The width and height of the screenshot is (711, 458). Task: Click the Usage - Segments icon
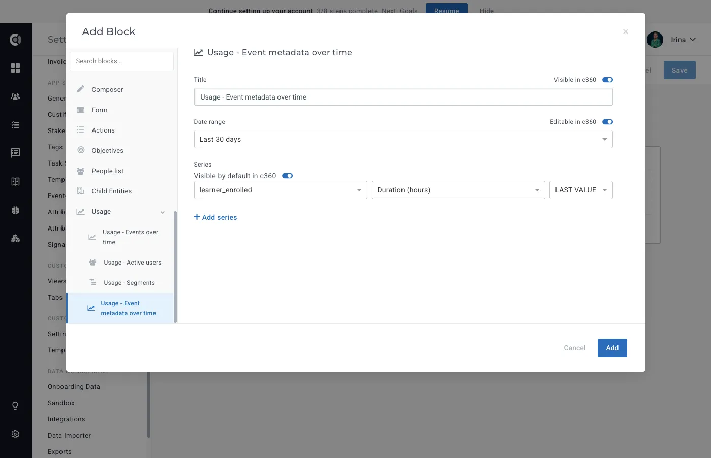click(x=92, y=282)
